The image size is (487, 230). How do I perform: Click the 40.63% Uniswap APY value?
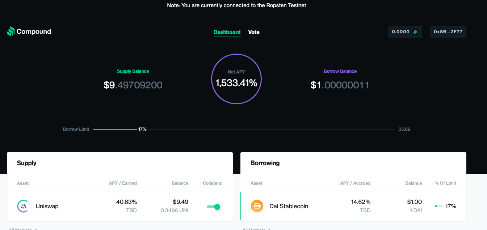tap(126, 202)
